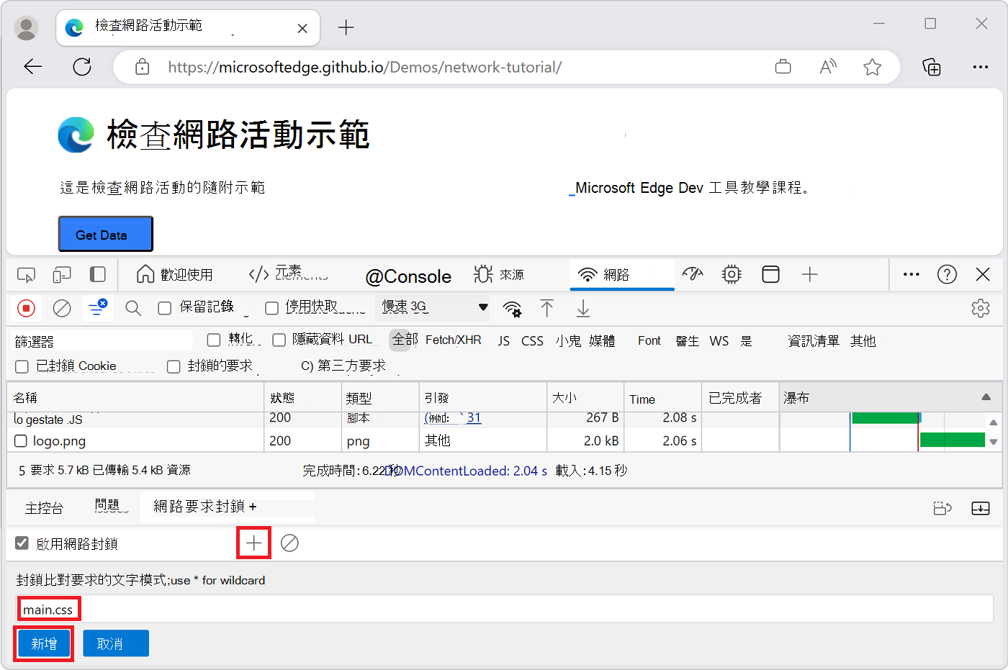Focus the main.css pattern text field
This screenshot has width=1008, height=670.
pos(505,609)
